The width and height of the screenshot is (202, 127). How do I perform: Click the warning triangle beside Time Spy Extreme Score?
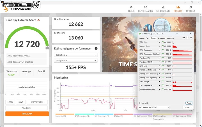click(x=38, y=20)
